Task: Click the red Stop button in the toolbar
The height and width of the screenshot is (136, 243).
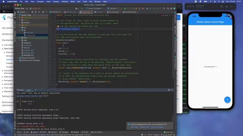Action: coord(143,8)
